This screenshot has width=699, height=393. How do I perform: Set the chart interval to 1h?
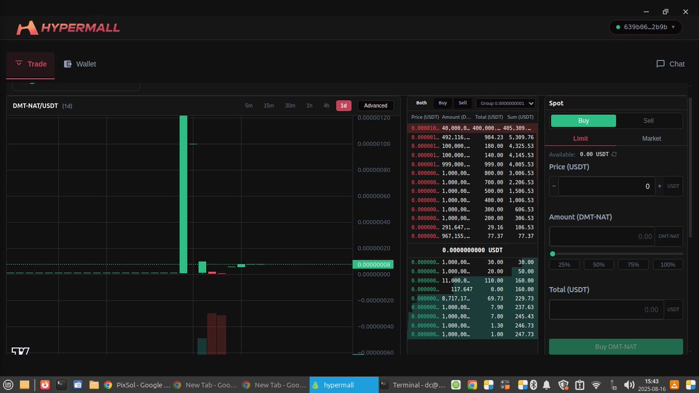tap(309, 105)
